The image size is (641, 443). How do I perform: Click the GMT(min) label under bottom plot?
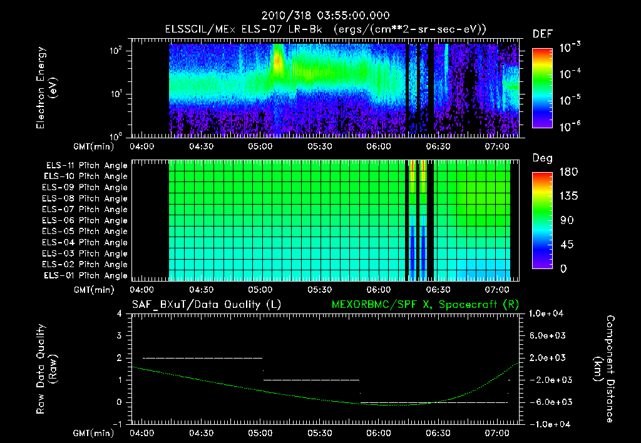click(x=94, y=433)
